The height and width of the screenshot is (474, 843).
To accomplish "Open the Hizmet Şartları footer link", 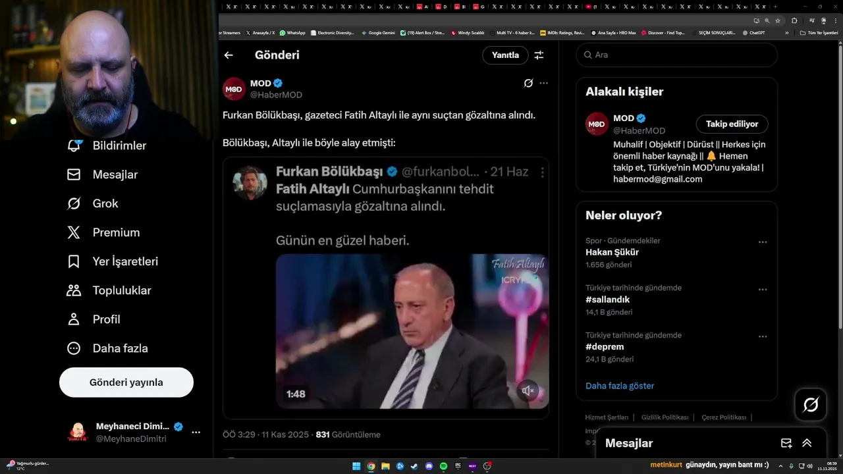I will click(x=607, y=417).
